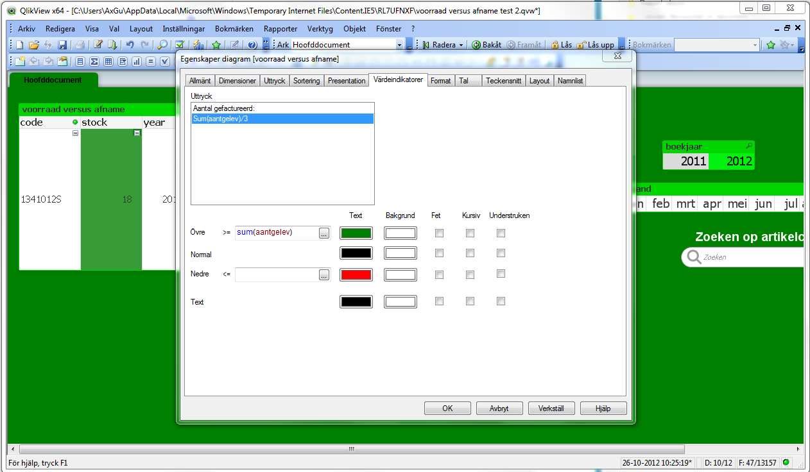
Task: Create a table box icon
Action: click(108, 62)
